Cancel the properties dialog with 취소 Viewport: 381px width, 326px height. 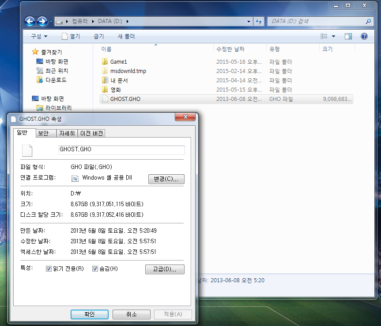click(x=132, y=314)
